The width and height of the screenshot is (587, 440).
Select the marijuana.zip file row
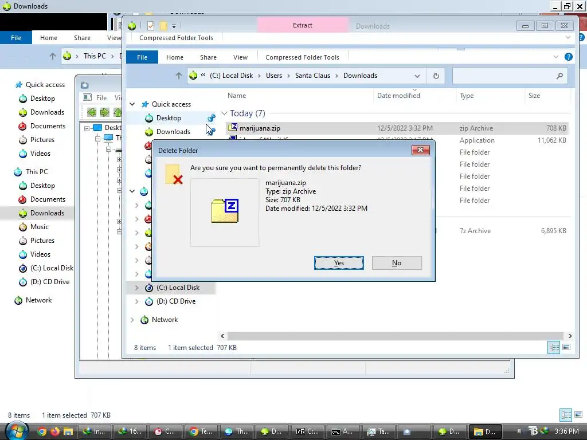[397, 128]
